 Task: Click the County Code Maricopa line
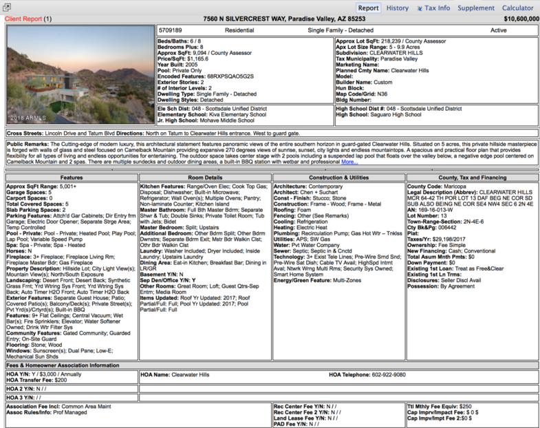(x=437, y=186)
